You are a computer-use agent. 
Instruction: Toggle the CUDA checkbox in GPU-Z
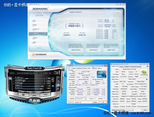[x=127, y=107]
